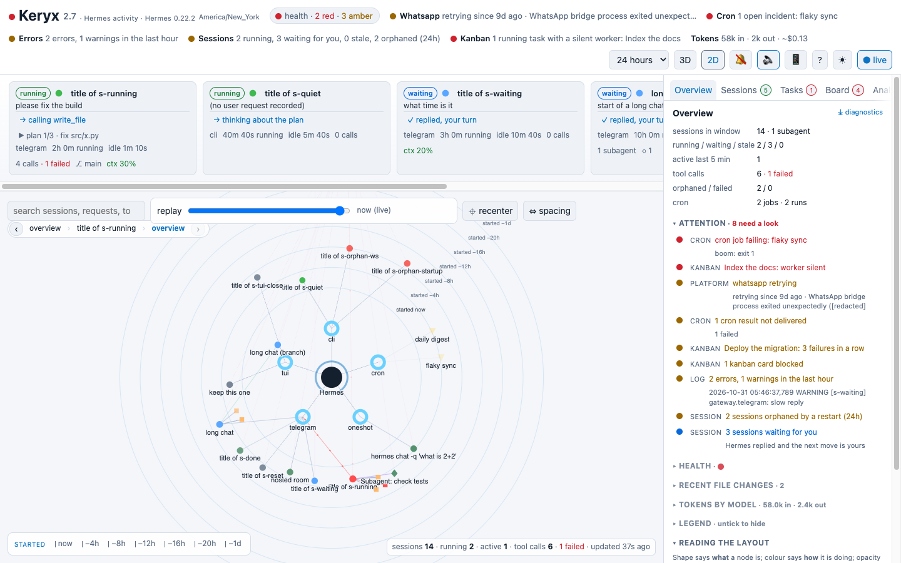Open the diagnostics download link
The height and width of the screenshot is (563, 901).
tap(860, 113)
